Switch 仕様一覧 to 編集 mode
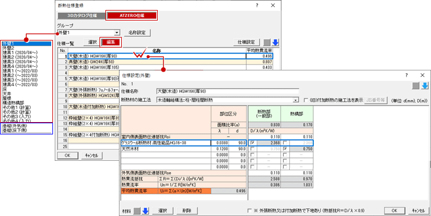Image resolution: width=431 pixels, height=216 pixels. (111, 42)
